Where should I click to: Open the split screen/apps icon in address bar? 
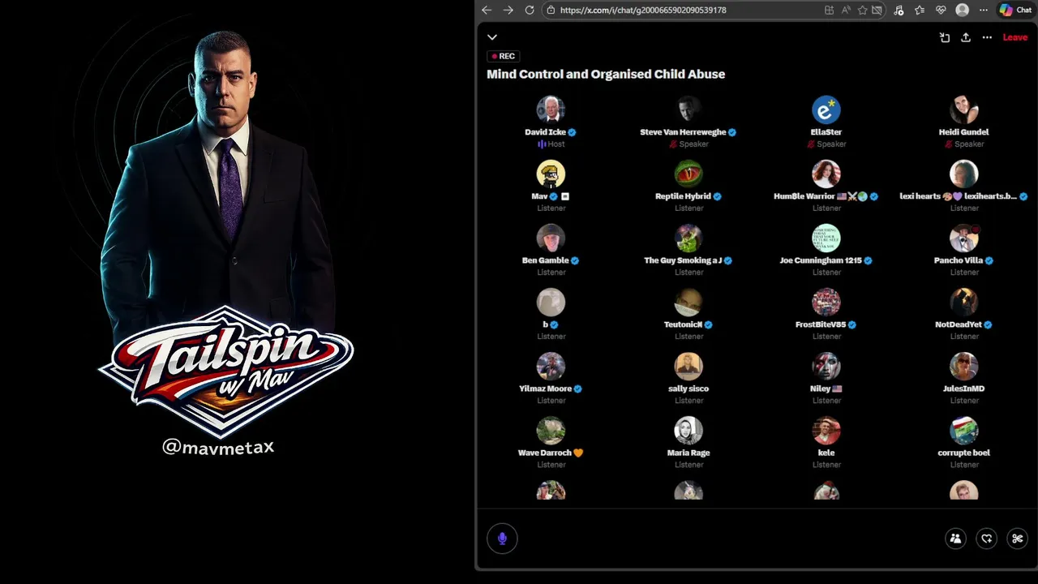(x=829, y=10)
